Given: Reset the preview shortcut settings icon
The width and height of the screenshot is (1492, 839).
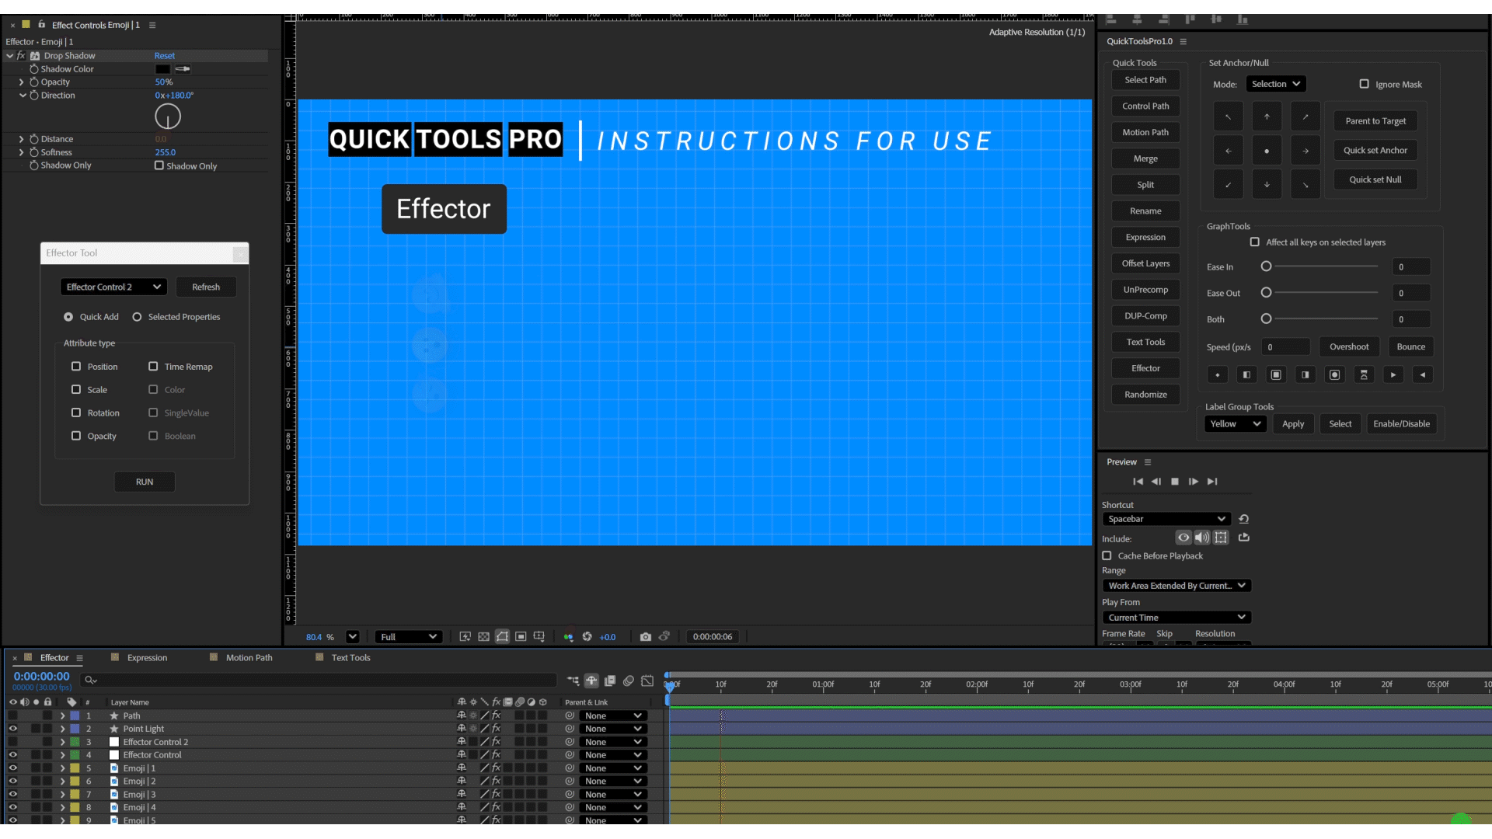Looking at the screenshot, I should [1243, 519].
